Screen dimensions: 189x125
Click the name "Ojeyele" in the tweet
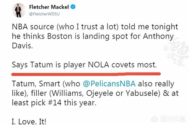(x=100, y=93)
